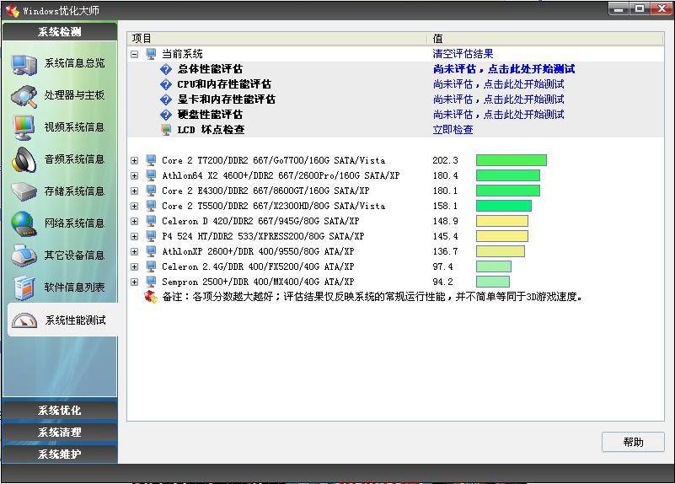
Task: Click the 存储系统信息 drive icon
Action: pyautogui.click(x=24, y=191)
